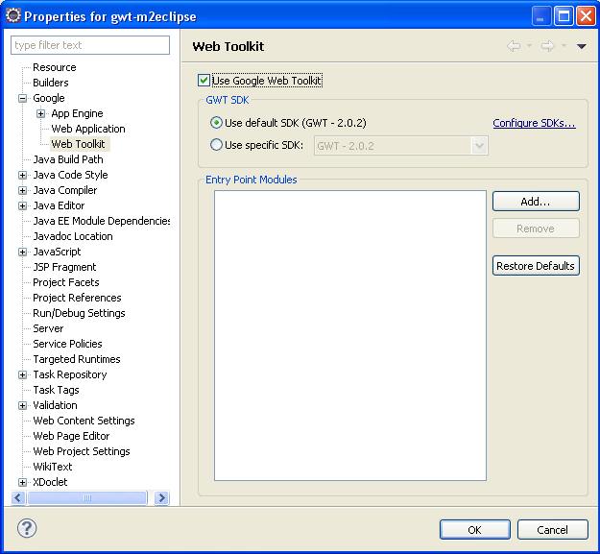The image size is (600, 554).
Task: Open Service Policies page
Action: pos(67,344)
